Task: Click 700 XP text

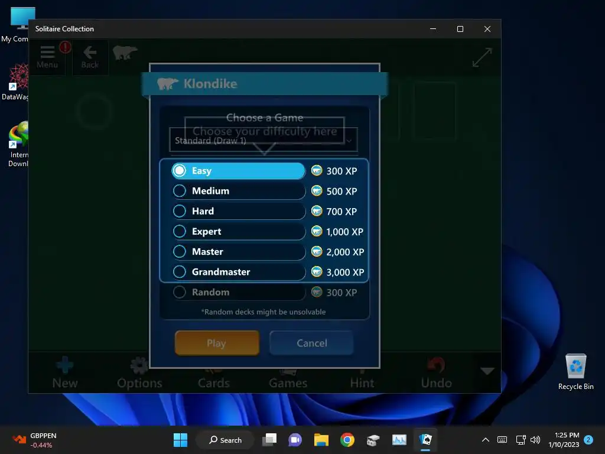Action: tap(341, 212)
